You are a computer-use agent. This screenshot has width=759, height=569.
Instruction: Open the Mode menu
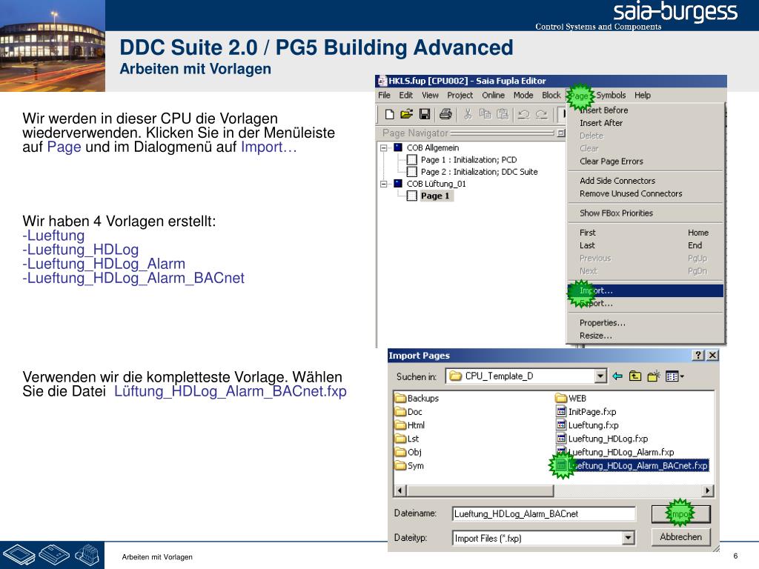click(523, 96)
